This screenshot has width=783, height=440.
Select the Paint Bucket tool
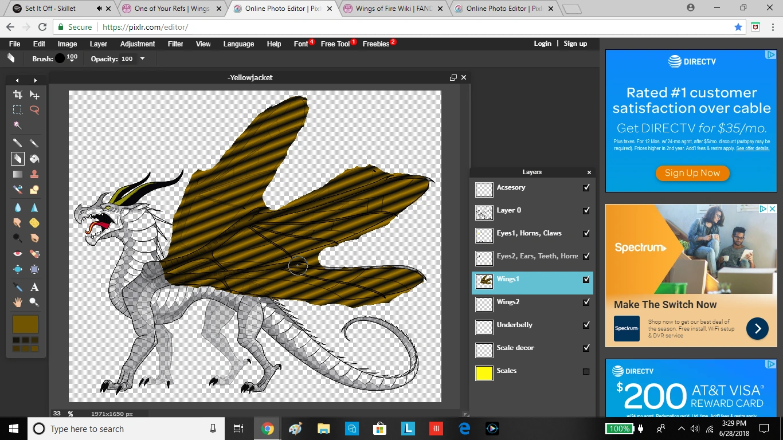pos(34,159)
